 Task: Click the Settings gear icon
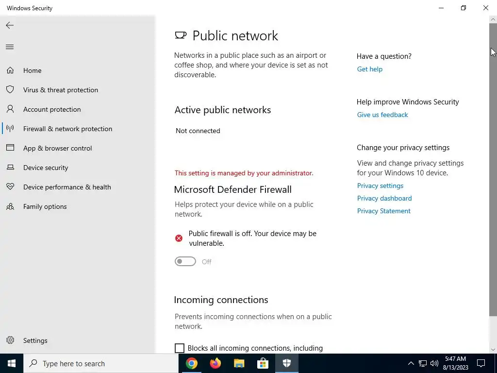coord(10,340)
